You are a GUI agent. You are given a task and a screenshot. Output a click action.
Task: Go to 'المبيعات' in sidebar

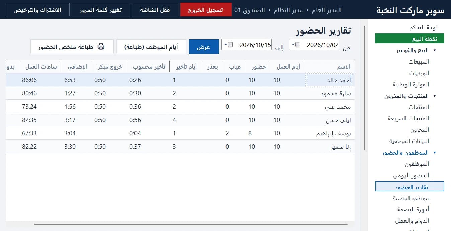click(419, 62)
